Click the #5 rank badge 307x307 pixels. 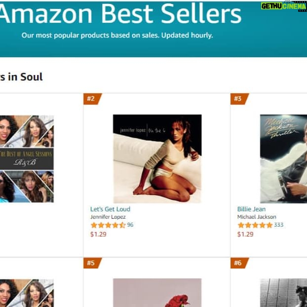pos(91,263)
